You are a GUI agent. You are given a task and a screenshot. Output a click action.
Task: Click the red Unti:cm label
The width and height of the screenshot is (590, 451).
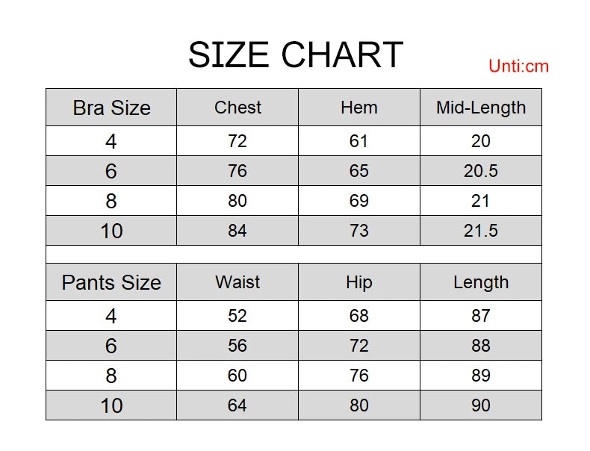518,66
